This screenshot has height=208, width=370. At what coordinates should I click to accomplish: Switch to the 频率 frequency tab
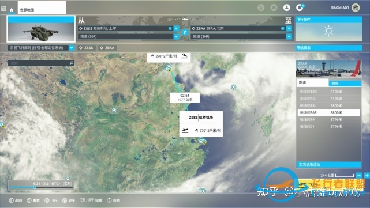click(x=345, y=83)
